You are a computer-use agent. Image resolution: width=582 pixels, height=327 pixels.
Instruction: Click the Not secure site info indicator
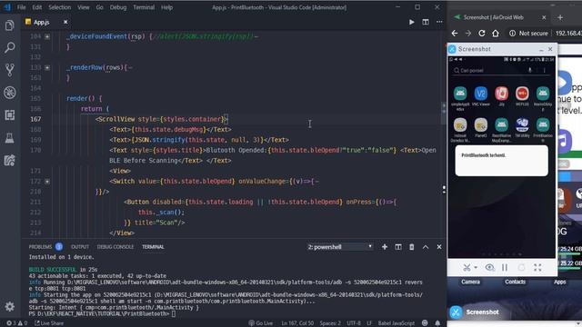coord(528,34)
